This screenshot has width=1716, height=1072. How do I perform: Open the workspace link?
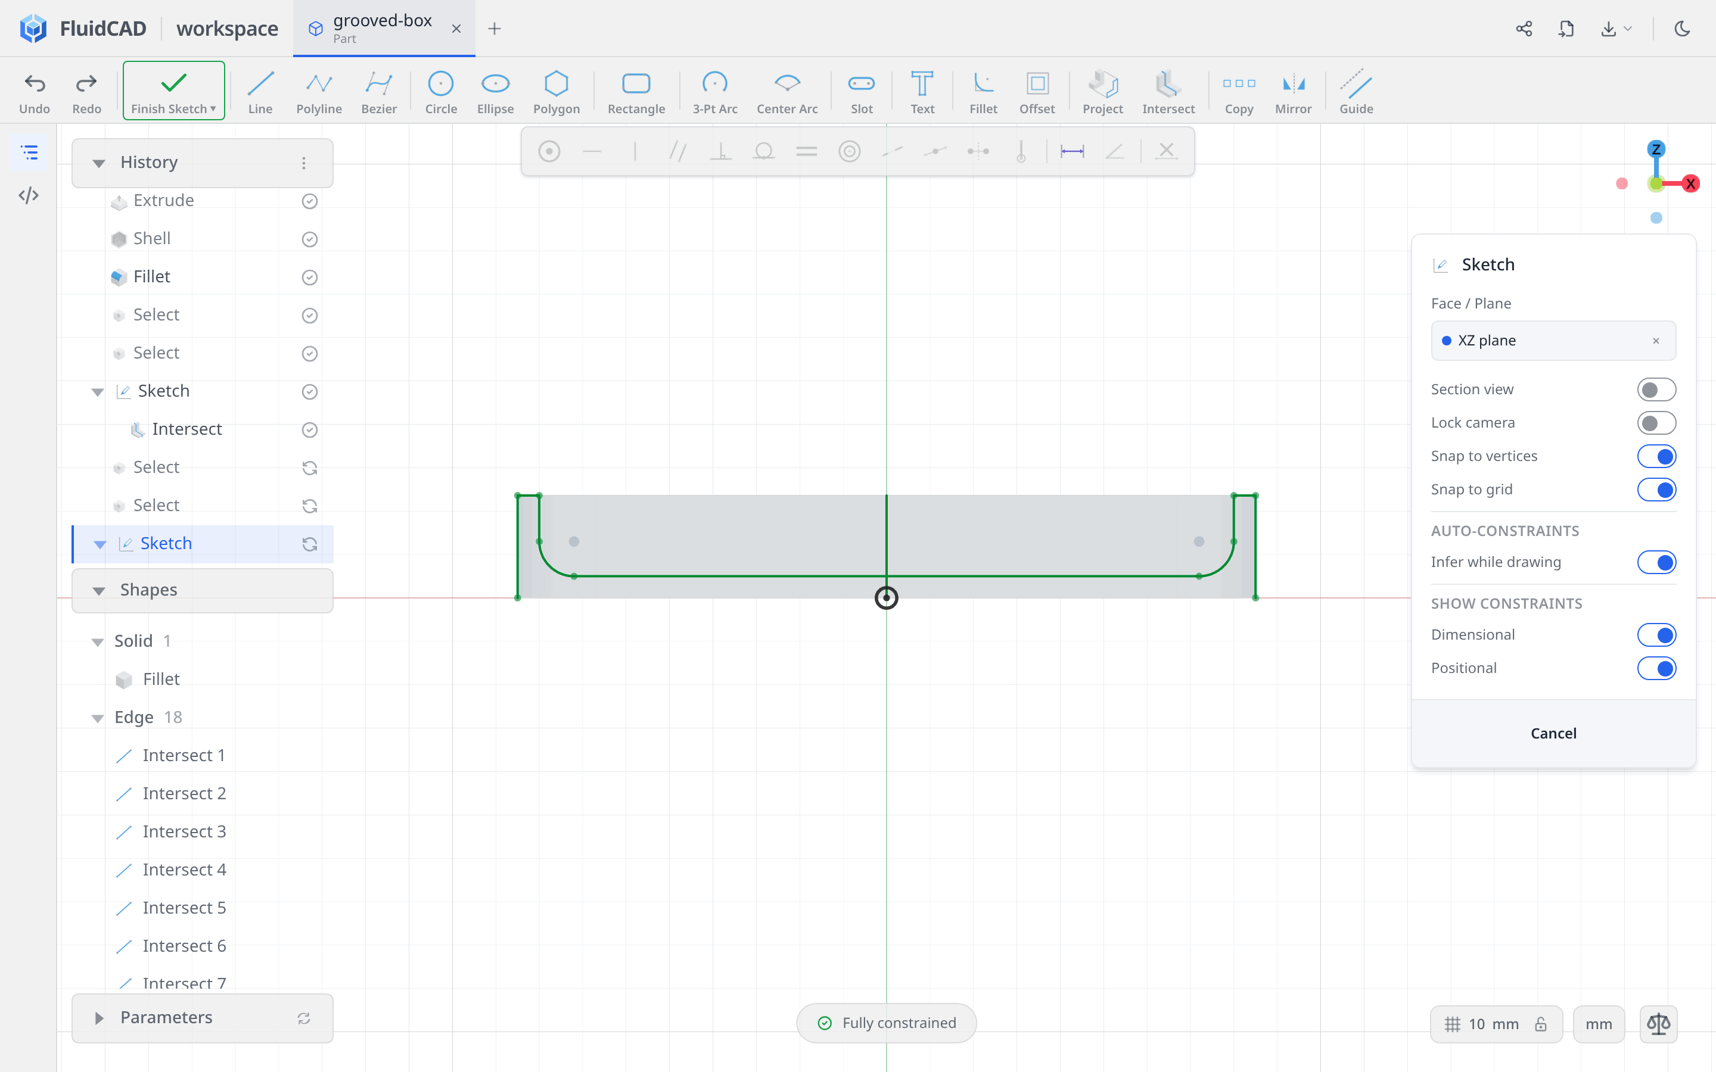[x=227, y=29]
